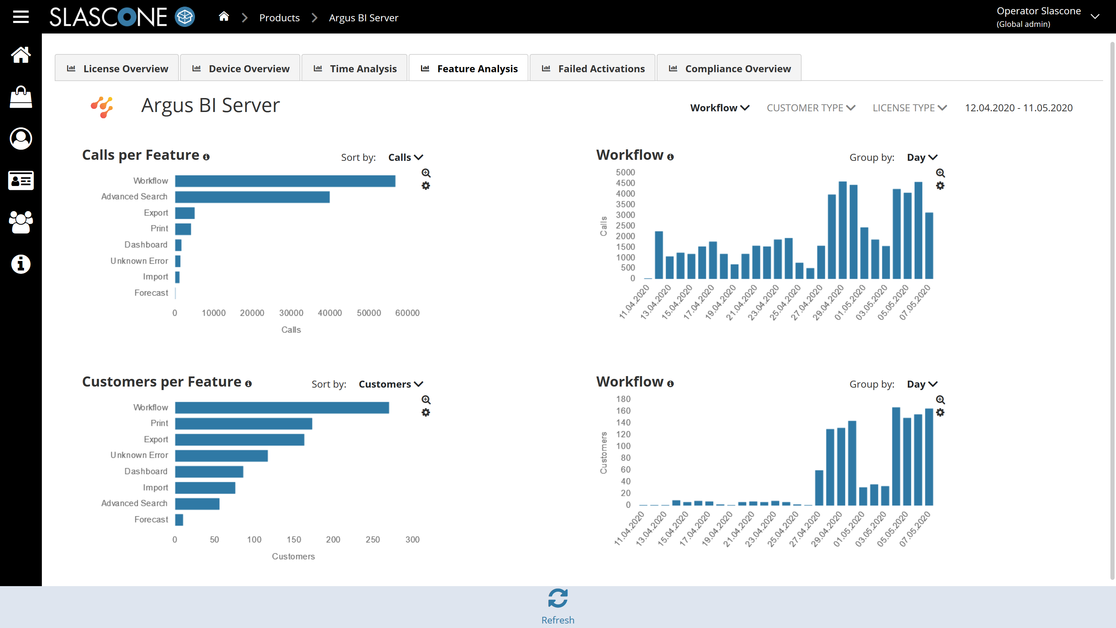This screenshot has width=1116, height=628.
Task: Click the info circle sidebar icon
Action: click(20, 264)
